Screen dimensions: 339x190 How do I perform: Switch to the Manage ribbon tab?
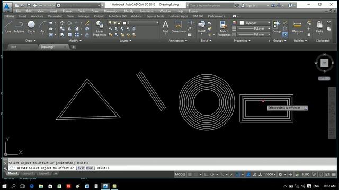(x=84, y=16)
